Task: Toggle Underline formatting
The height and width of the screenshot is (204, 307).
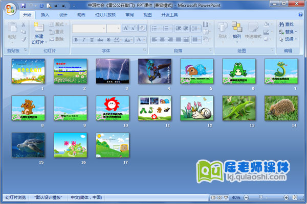Action: click(92, 40)
